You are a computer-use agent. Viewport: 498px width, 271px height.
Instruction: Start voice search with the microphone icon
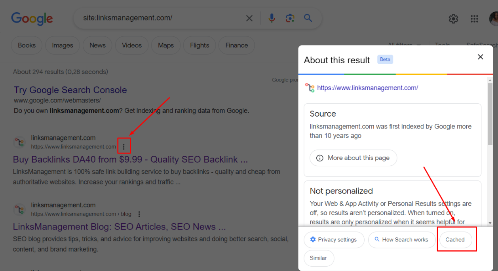(272, 18)
